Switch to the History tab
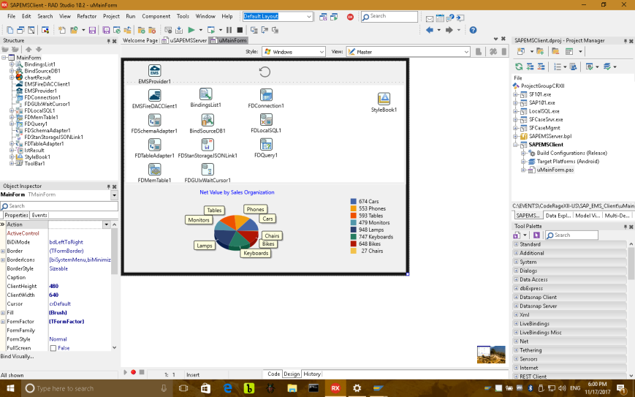 (312, 374)
